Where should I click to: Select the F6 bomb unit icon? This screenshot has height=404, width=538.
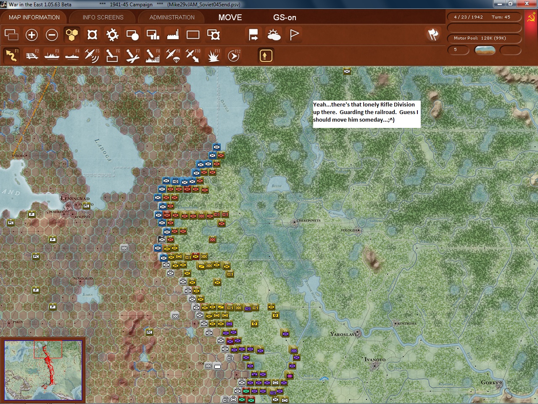(x=112, y=56)
